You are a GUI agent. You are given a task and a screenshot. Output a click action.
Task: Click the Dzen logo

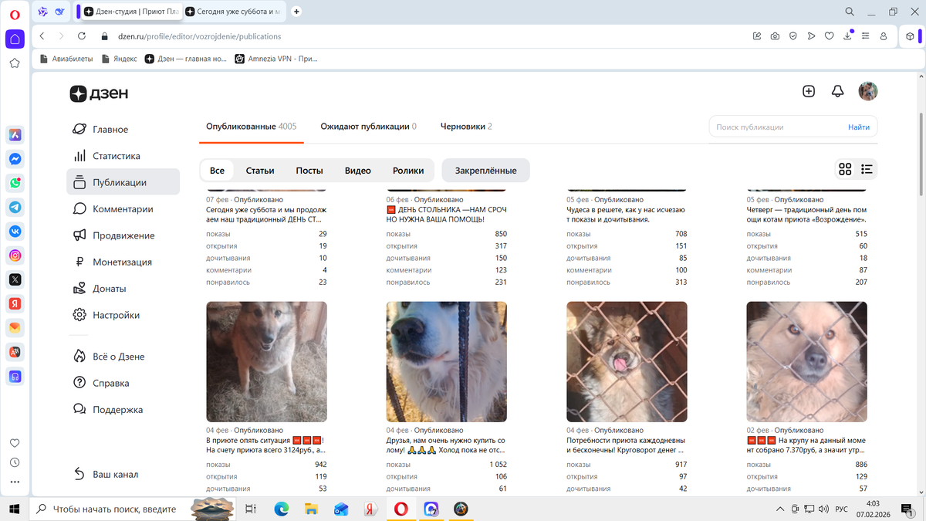(99, 93)
